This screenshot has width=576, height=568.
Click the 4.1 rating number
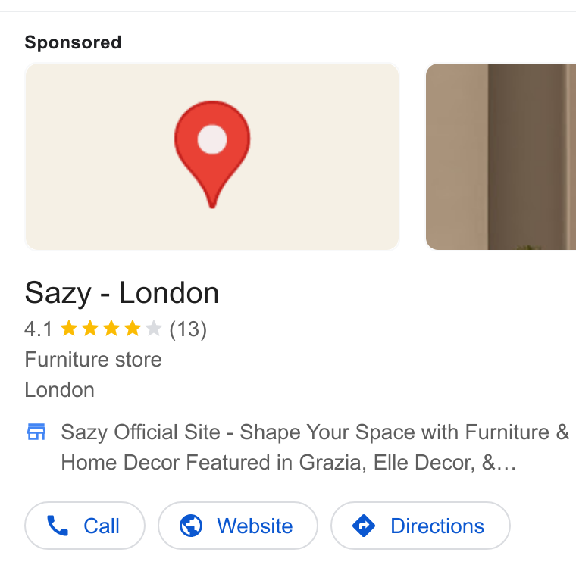click(x=39, y=329)
